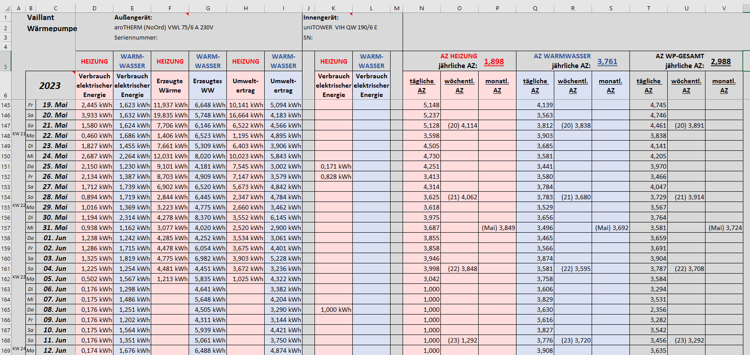The width and height of the screenshot is (750, 355).
Task: Select the monthly heating AZ cell (Mai) 3,849
Action: pyautogui.click(x=498, y=228)
